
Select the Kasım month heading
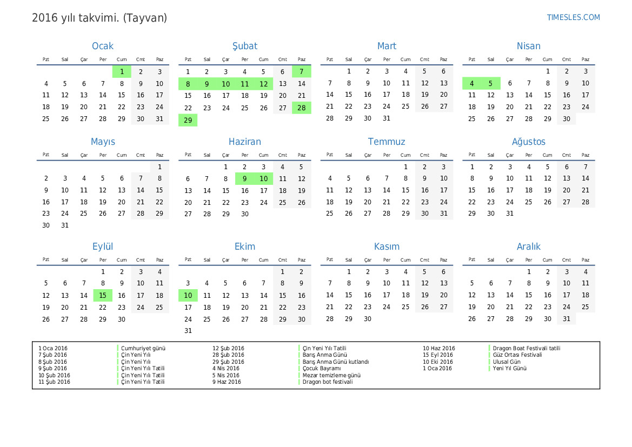click(387, 246)
